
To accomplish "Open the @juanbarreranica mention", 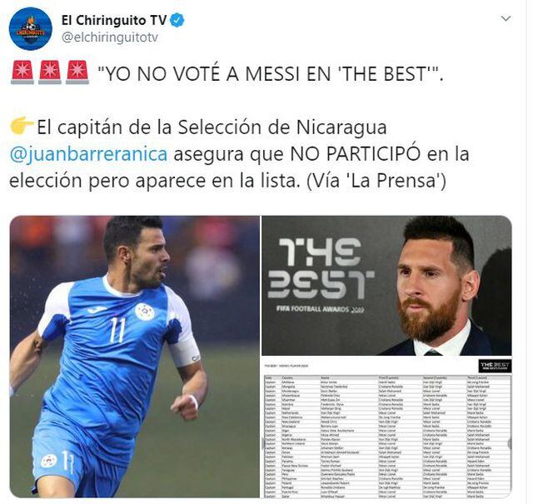I will pyautogui.click(x=89, y=154).
